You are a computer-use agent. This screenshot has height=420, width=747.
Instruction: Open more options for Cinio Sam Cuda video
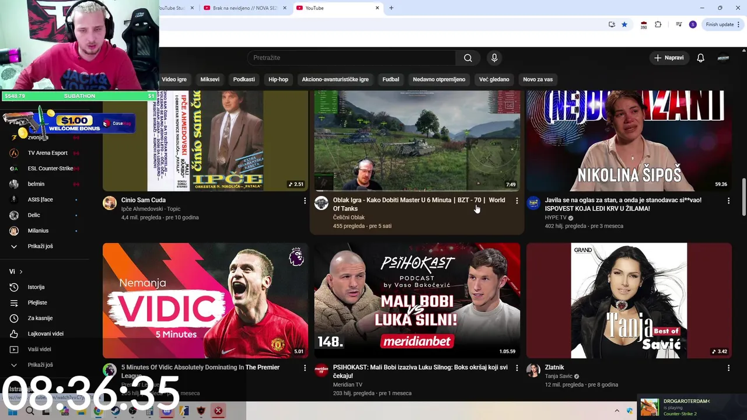click(x=305, y=201)
